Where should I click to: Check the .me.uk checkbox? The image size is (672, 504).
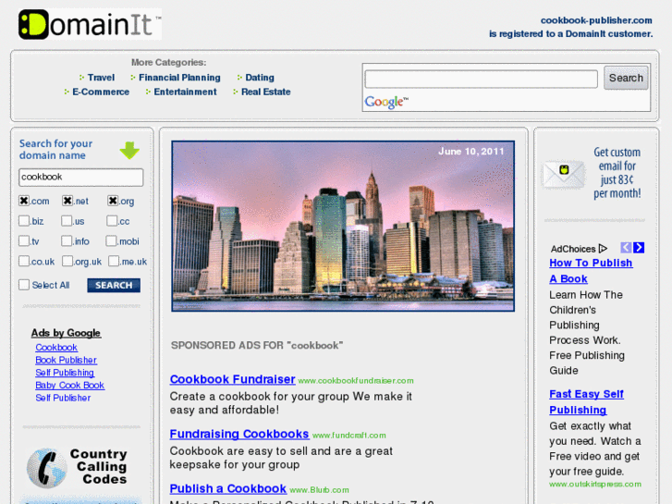coord(114,261)
